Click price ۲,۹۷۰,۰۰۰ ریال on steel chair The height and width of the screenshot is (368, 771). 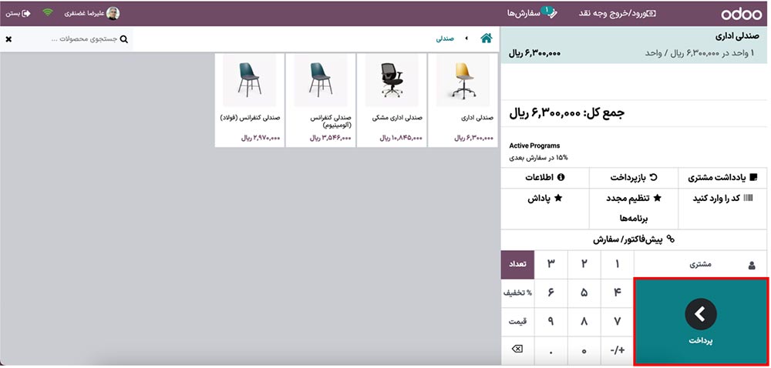click(261, 139)
